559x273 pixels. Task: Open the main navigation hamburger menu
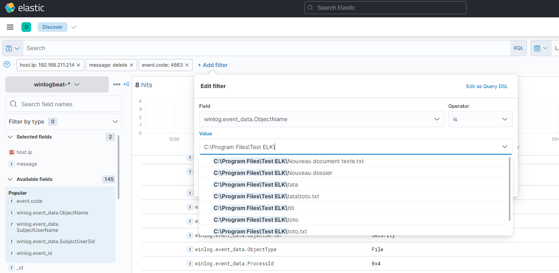(10, 27)
